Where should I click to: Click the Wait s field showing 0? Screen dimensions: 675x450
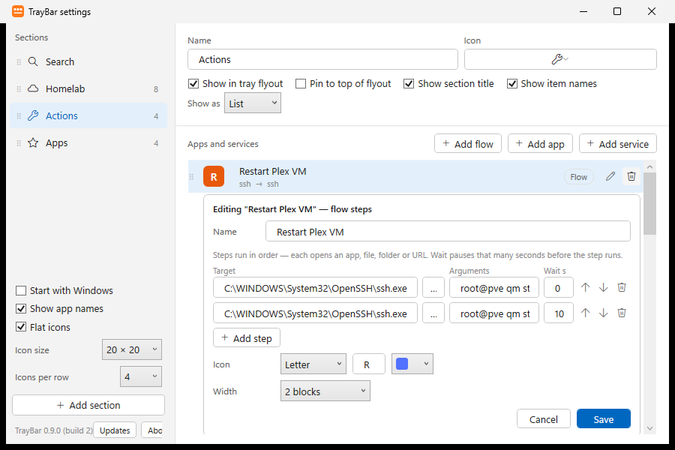pos(558,288)
